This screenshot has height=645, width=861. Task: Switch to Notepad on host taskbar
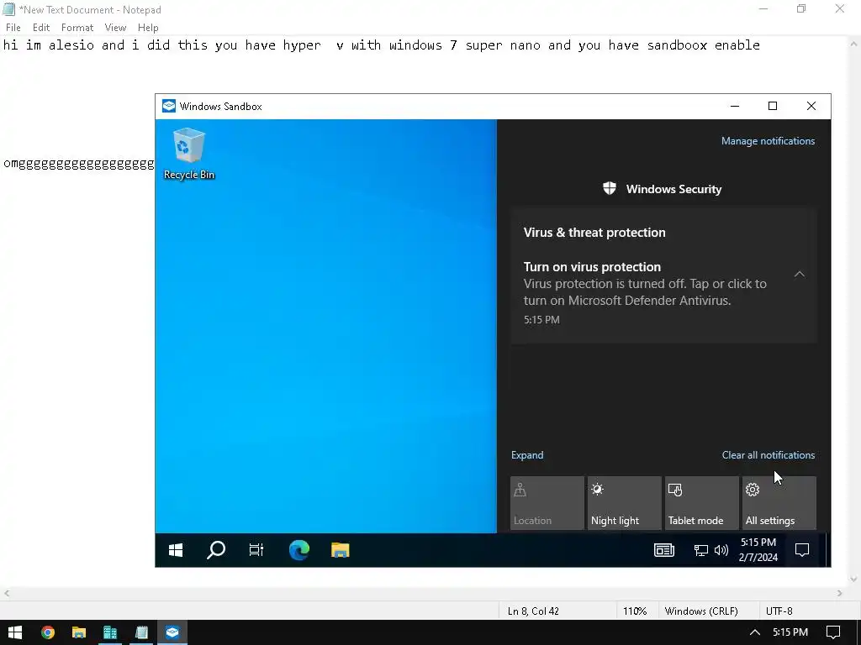141,632
